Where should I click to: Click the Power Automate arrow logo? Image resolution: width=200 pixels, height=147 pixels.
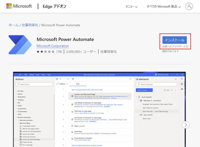pyautogui.click(x=20, y=45)
